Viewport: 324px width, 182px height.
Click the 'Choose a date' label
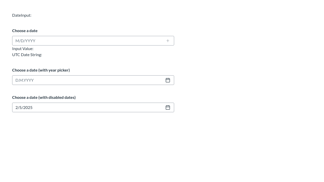(x=25, y=31)
